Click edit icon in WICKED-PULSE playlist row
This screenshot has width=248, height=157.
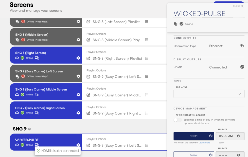[89, 145]
